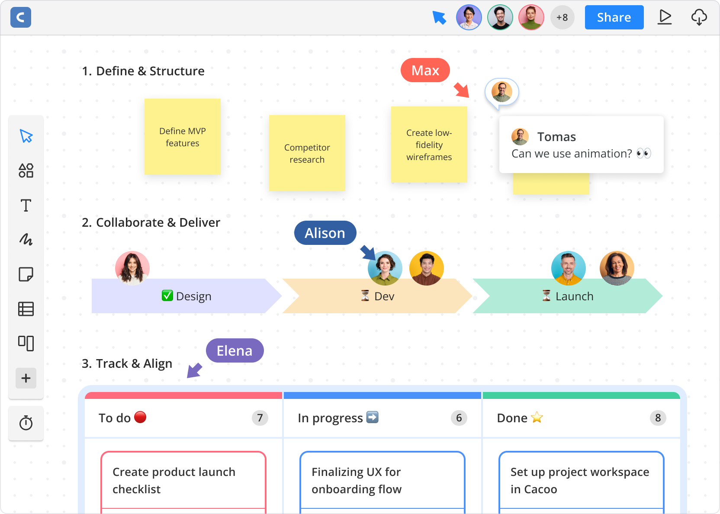The image size is (720, 514).
Task: Open the timer tool
Action: 26,423
